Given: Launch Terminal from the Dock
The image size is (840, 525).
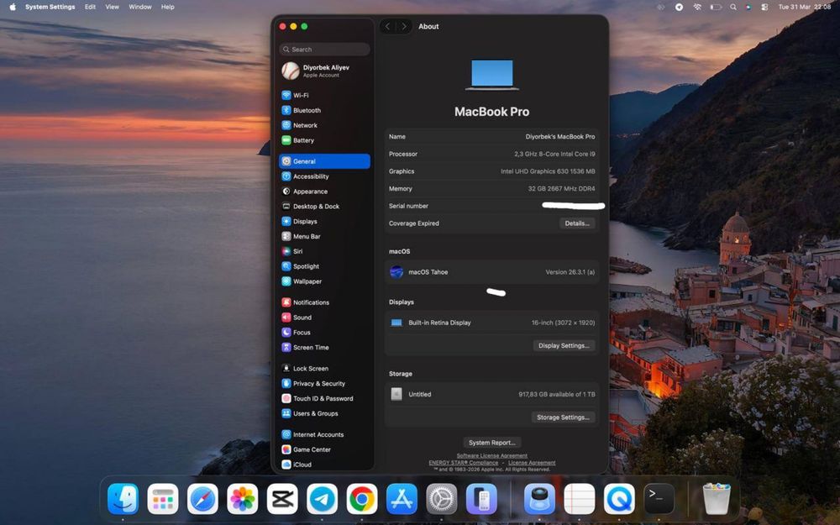Looking at the screenshot, I should pos(659,499).
